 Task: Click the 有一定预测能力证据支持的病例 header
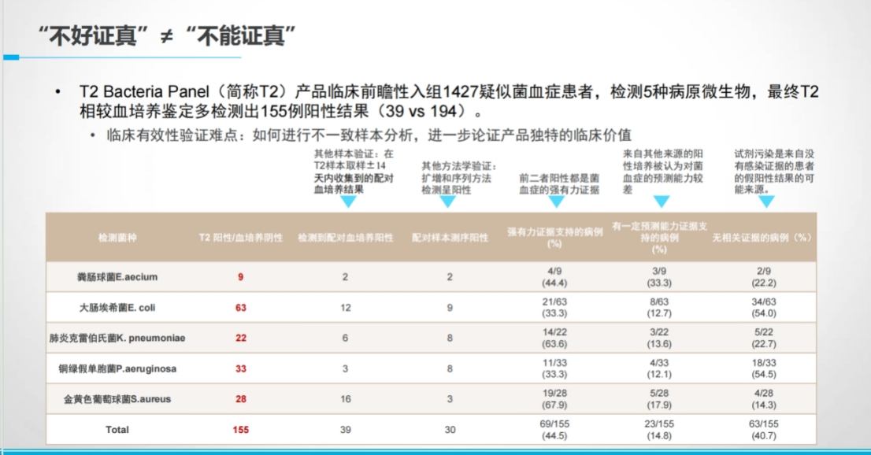click(x=659, y=238)
